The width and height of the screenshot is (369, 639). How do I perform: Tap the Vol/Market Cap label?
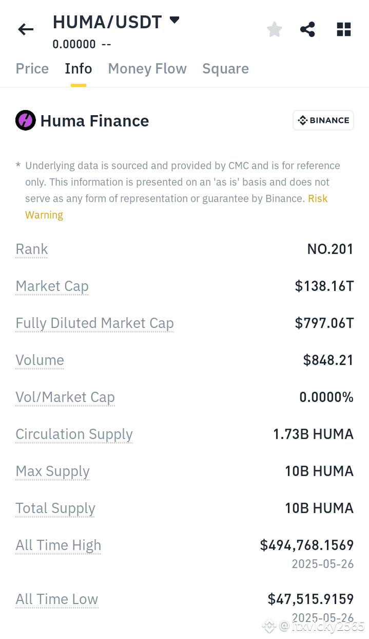click(65, 397)
